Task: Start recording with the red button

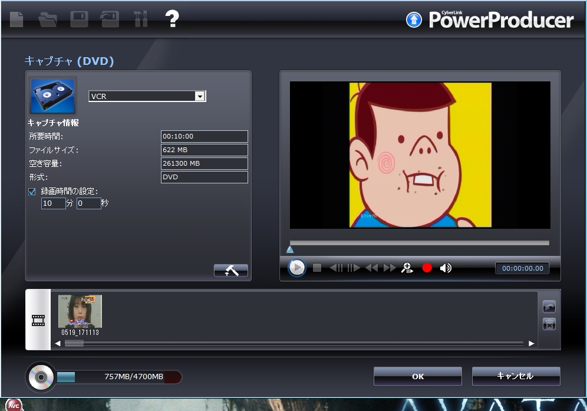Action: pyautogui.click(x=427, y=268)
